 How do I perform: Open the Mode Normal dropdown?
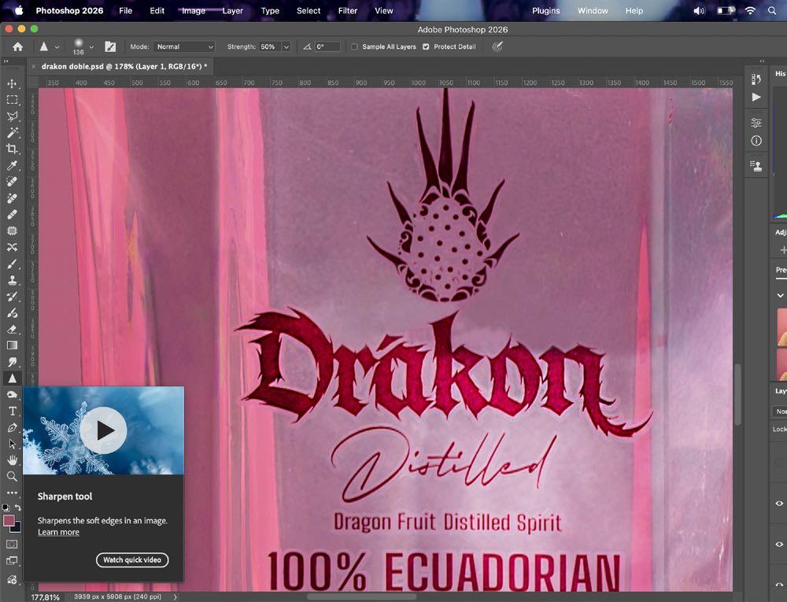click(x=184, y=46)
